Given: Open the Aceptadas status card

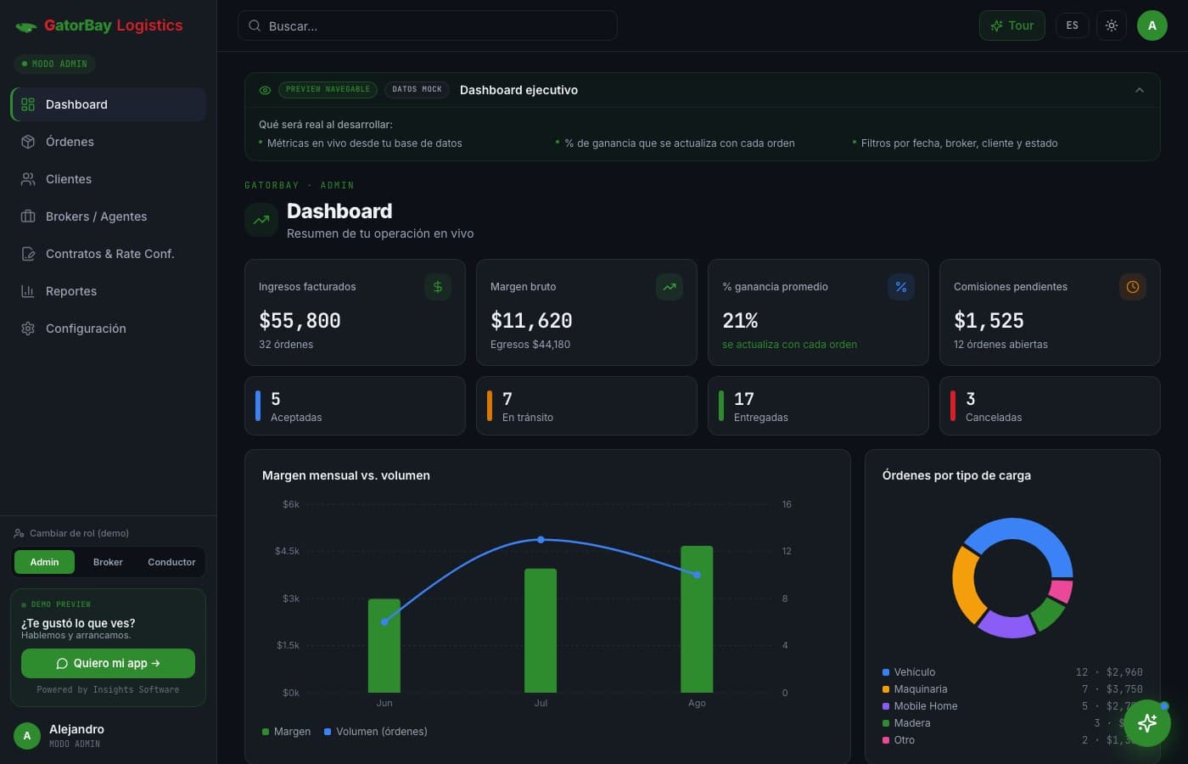Looking at the screenshot, I should click(355, 406).
